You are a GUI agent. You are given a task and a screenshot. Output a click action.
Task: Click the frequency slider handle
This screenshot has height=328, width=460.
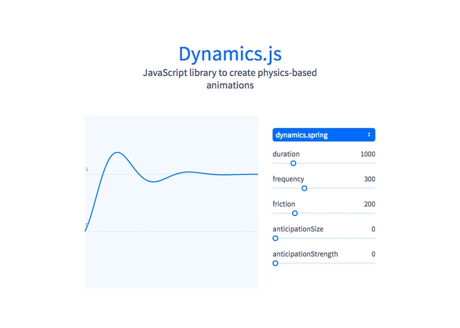pos(304,188)
